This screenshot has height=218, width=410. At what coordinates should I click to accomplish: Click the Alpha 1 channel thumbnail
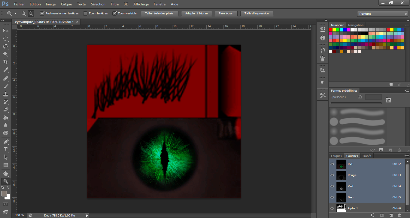coord(341,208)
